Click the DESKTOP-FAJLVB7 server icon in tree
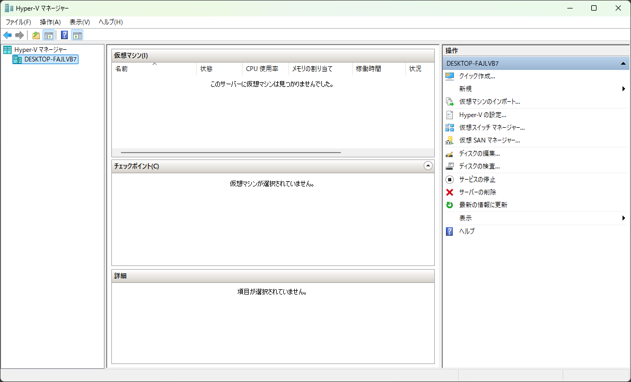Screen dimensions: 631x382 17,59
